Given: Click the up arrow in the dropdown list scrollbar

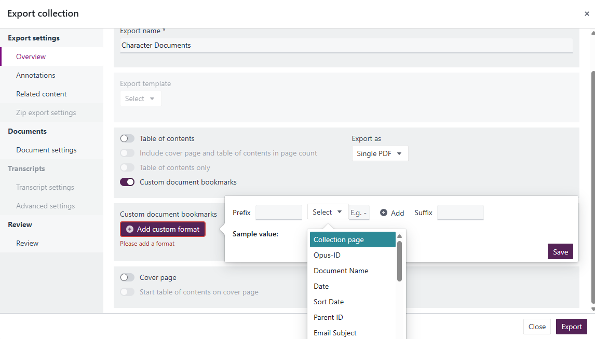Looking at the screenshot, I should click(399, 236).
